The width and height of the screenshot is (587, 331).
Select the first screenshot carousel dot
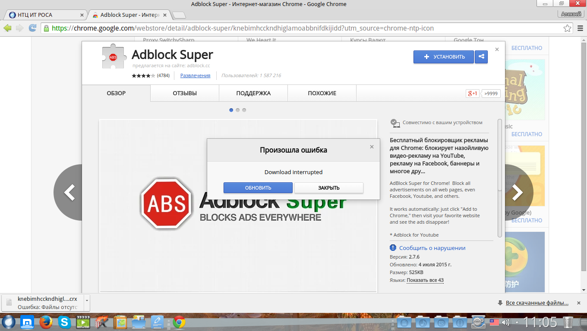231,110
